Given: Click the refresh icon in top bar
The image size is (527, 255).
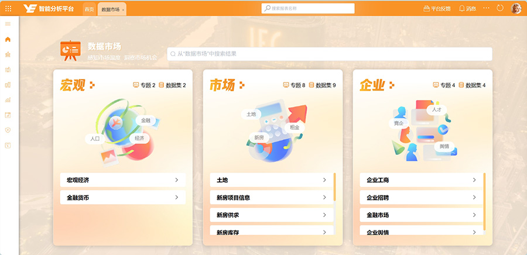Looking at the screenshot, I should pyautogui.click(x=500, y=8).
